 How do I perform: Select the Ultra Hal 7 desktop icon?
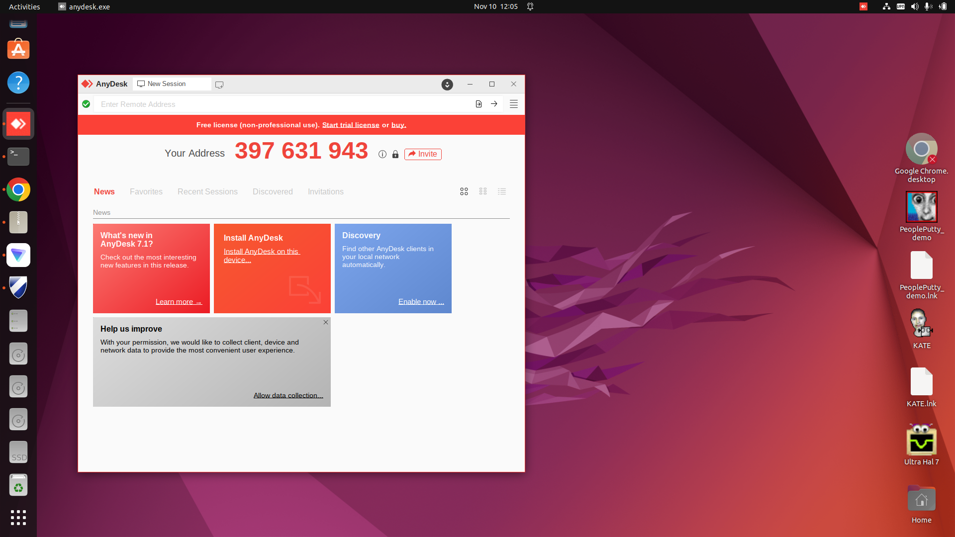pos(922,445)
